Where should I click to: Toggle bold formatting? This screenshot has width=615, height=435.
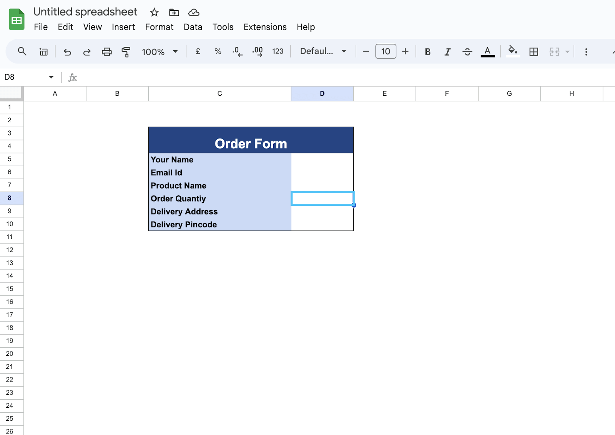427,51
